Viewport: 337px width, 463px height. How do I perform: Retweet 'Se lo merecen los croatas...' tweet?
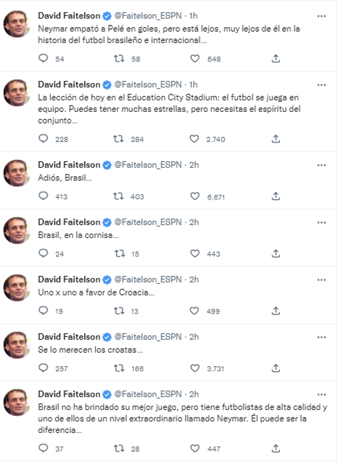(x=119, y=368)
